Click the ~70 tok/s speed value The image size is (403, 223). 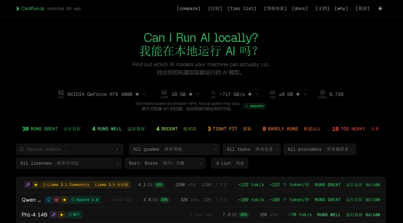[300, 214]
